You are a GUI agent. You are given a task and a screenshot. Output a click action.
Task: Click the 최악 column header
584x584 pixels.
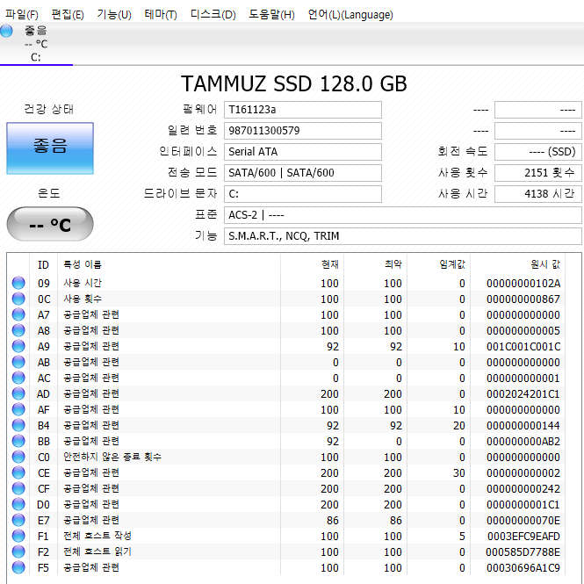(x=376, y=265)
